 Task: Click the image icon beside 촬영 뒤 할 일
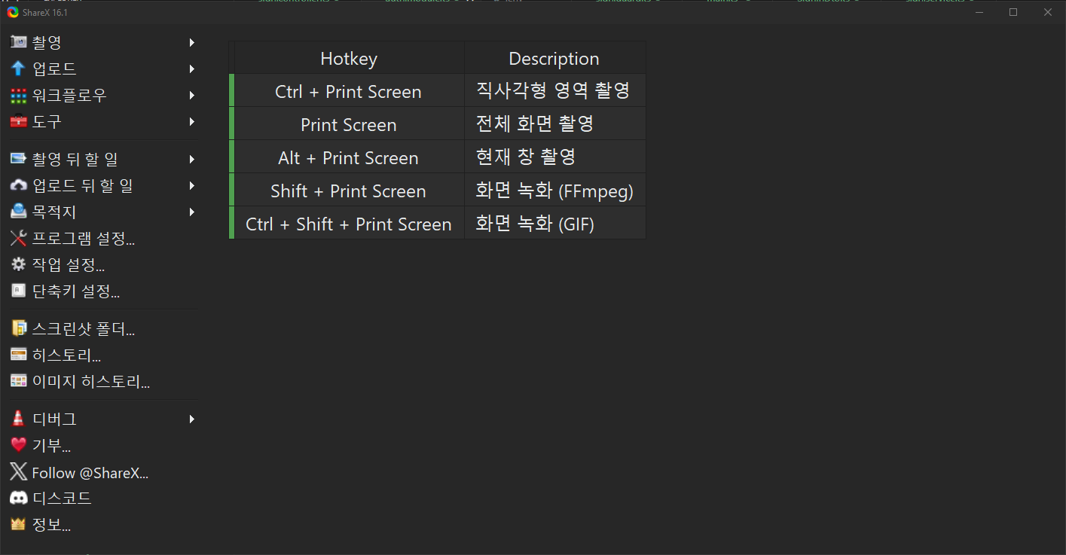click(x=19, y=160)
